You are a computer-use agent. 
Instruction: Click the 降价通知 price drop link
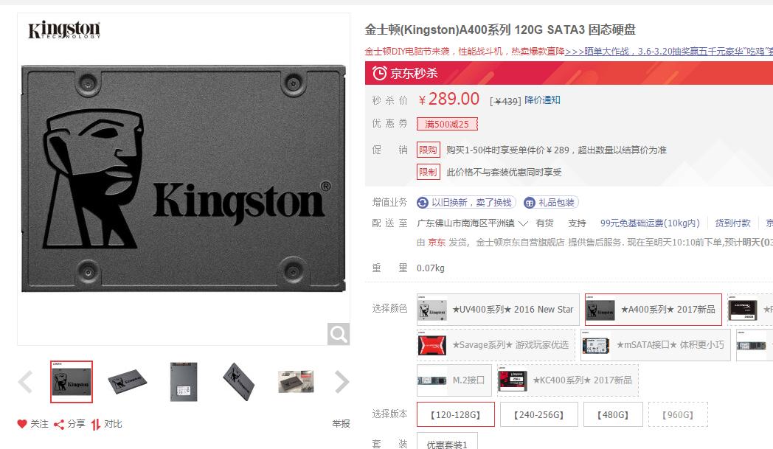pyautogui.click(x=542, y=100)
